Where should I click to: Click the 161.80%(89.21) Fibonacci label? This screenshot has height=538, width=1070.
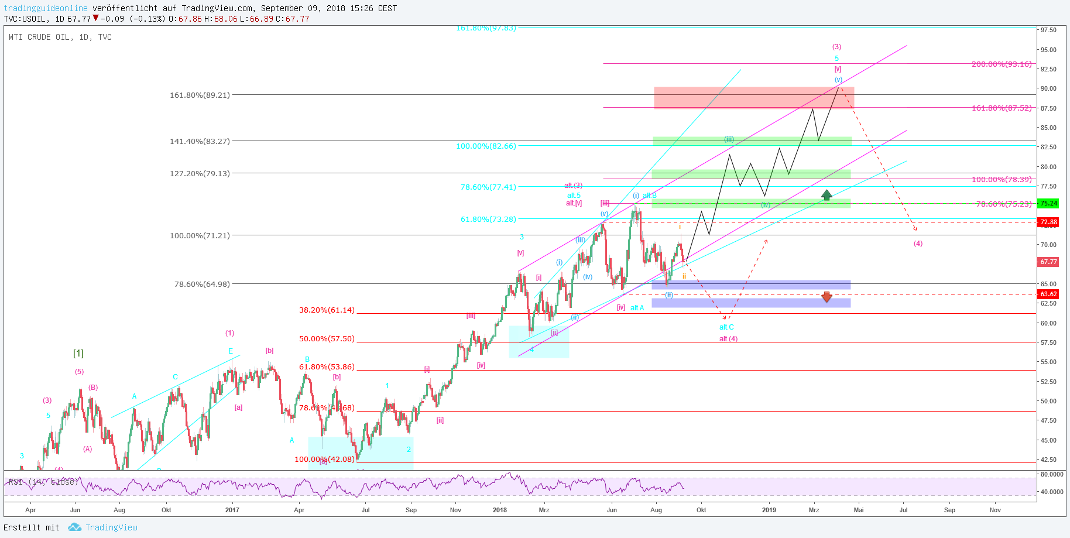200,95
